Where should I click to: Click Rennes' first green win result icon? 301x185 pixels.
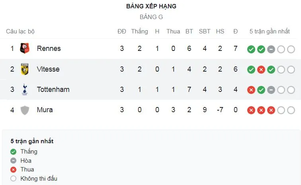pos(251,49)
